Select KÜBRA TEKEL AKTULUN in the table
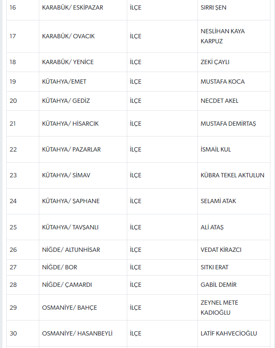 (x=232, y=175)
